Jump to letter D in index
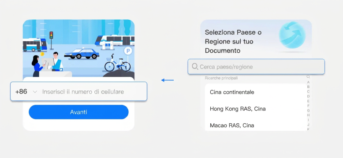 click(x=308, y=96)
